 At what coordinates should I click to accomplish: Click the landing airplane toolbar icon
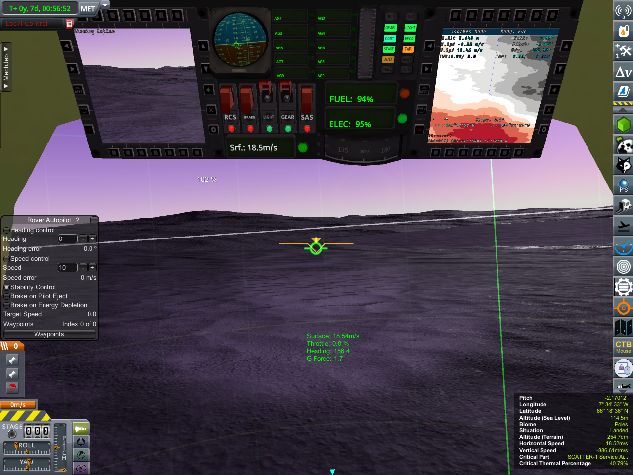click(623, 226)
